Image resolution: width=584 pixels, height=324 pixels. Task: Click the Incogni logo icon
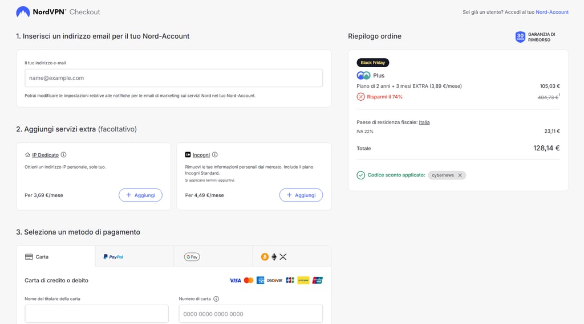point(188,155)
